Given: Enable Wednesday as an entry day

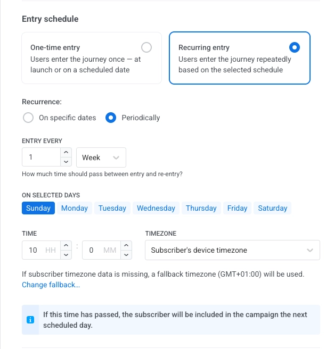Looking at the screenshot, I should point(156,208).
